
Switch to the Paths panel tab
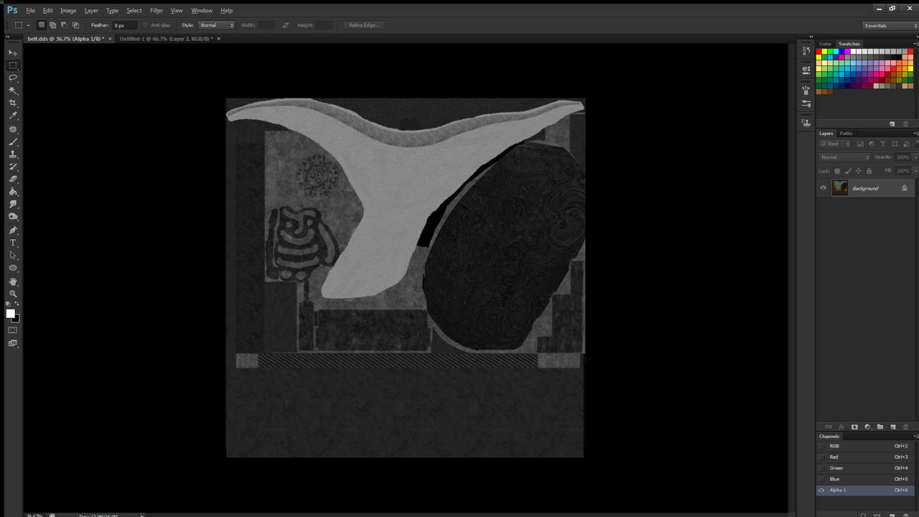[846, 134]
